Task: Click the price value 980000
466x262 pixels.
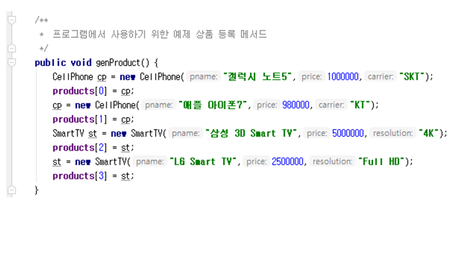Action: [x=296, y=105]
